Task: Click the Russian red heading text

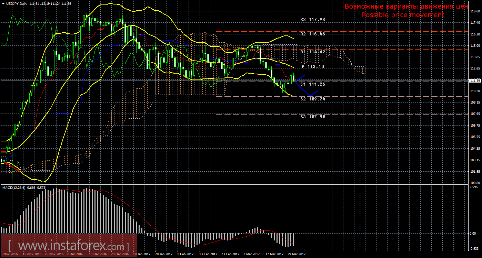Action: tap(406, 7)
